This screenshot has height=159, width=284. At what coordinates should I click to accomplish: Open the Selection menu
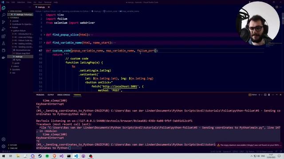coord(21,2)
